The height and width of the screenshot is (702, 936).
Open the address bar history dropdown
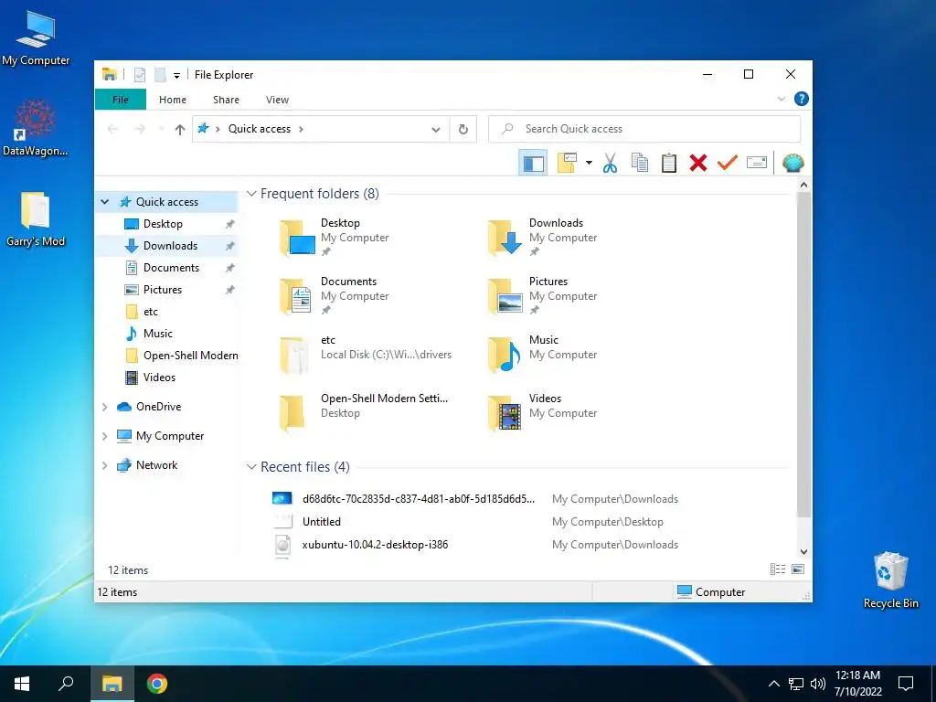pos(436,130)
